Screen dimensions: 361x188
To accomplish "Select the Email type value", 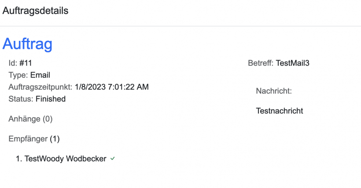I will 40,75.
